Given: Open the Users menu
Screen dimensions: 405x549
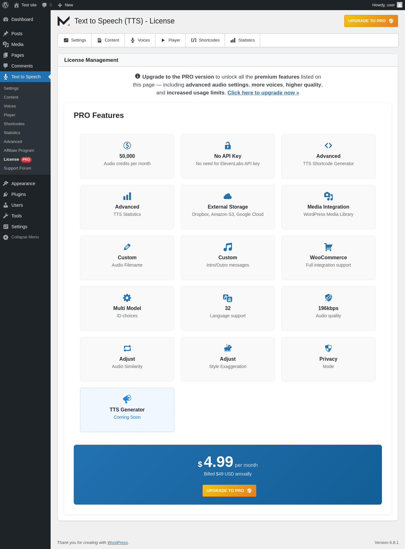Looking at the screenshot, I should pos(25,205).
